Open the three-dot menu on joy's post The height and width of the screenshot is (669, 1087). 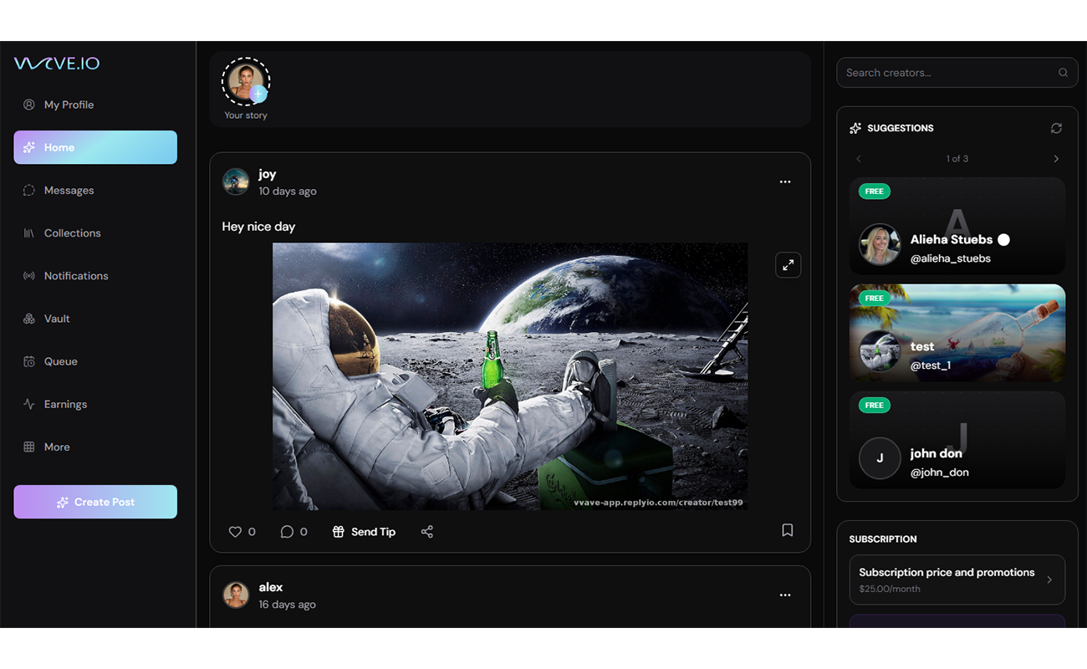(x=784, y=181)
